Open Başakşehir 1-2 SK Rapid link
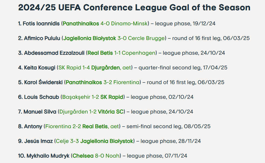Screen dimensions: 265x163 pos(93,97)
